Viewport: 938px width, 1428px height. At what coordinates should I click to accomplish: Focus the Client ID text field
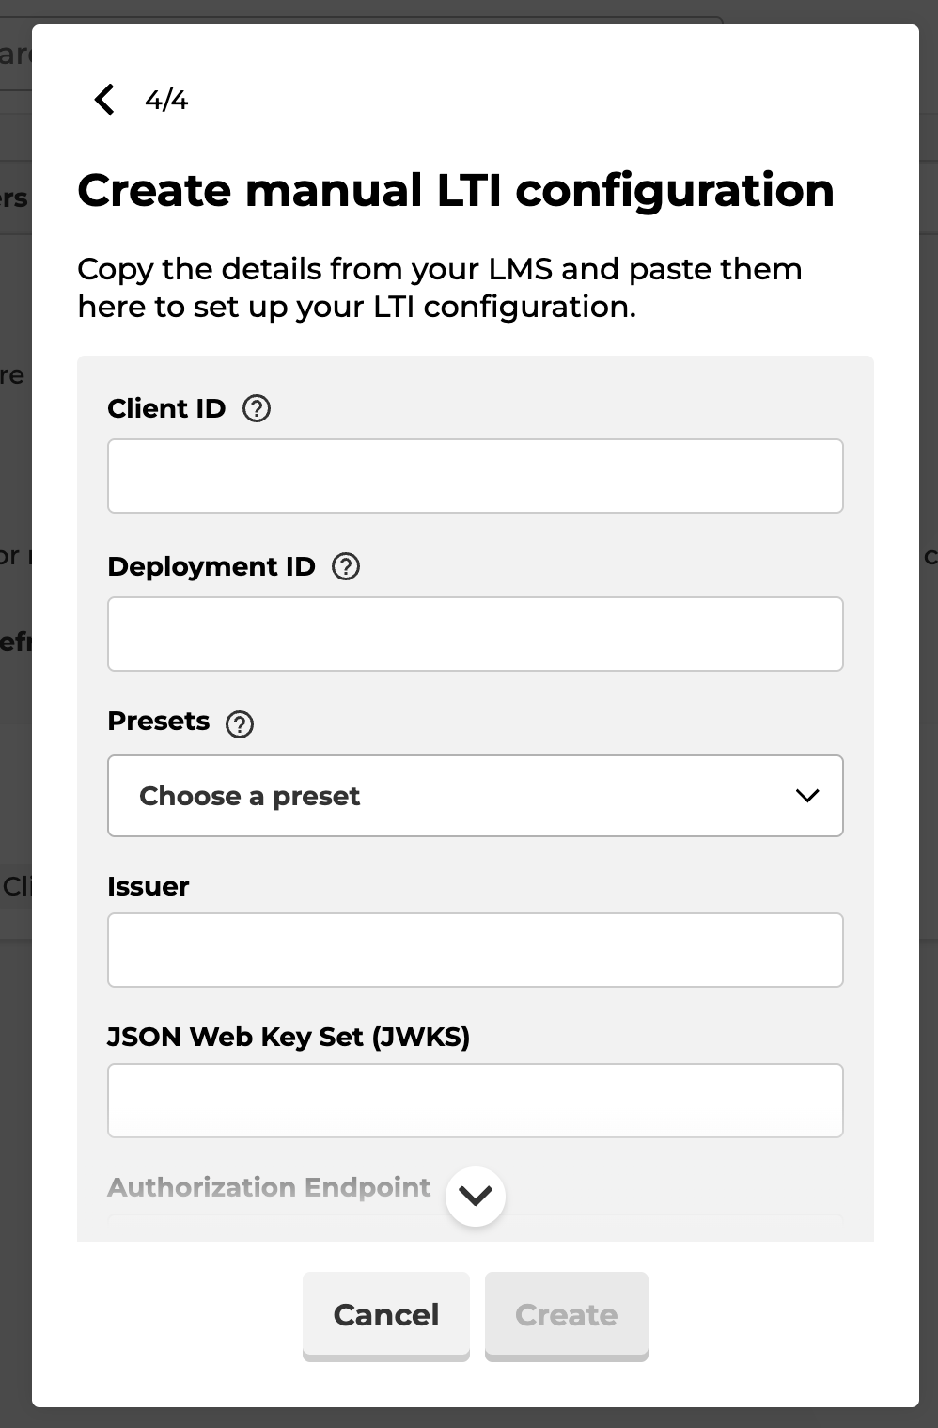click(476, 476)
